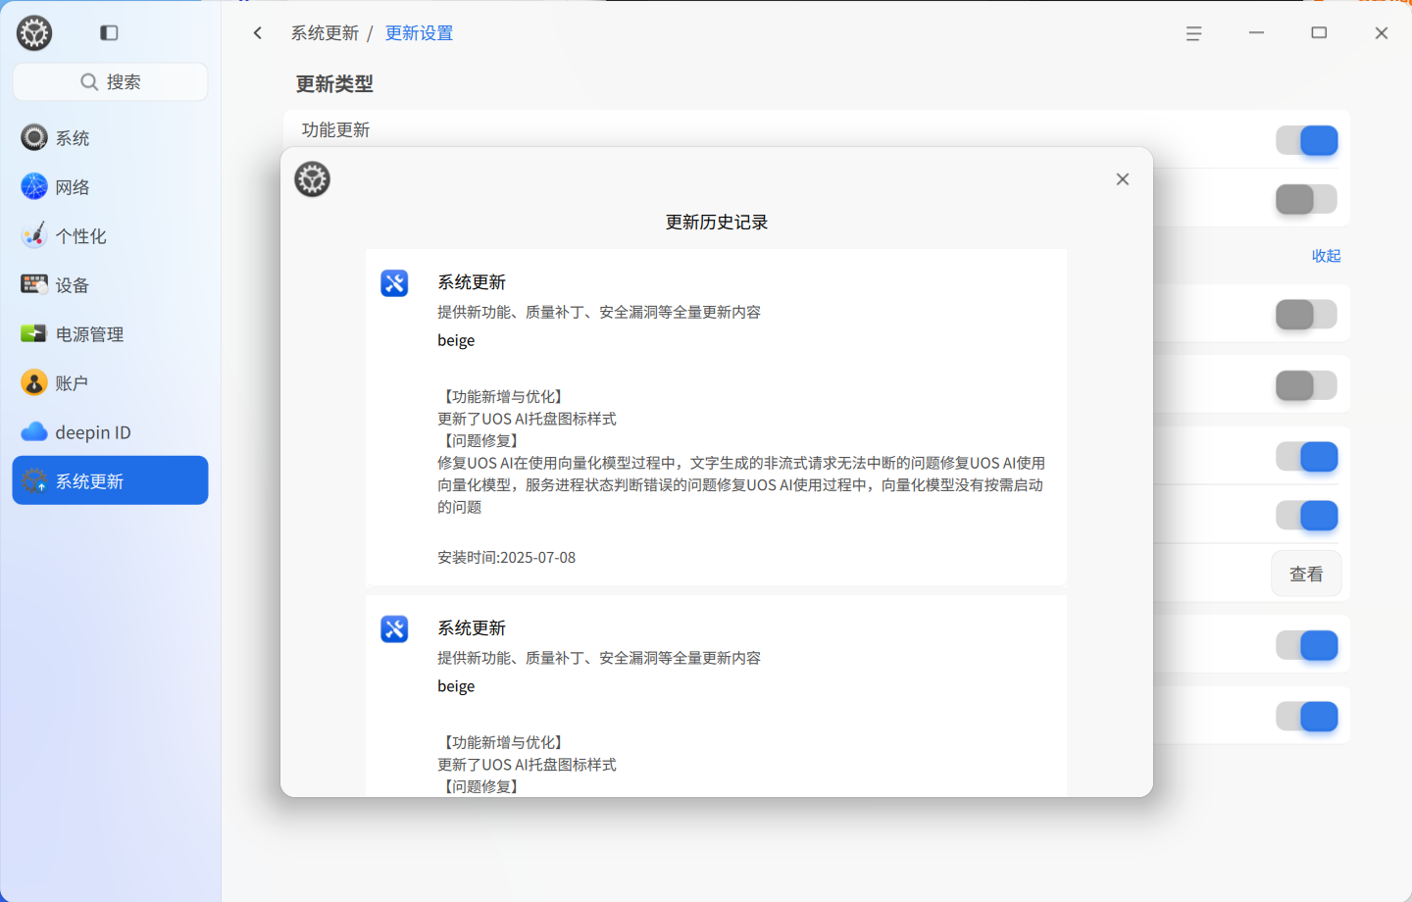The width and height of the screenshot is (1412, 902).
Task: Click the back arrow beside the breadcrumb
Action: tap(258, 33)
